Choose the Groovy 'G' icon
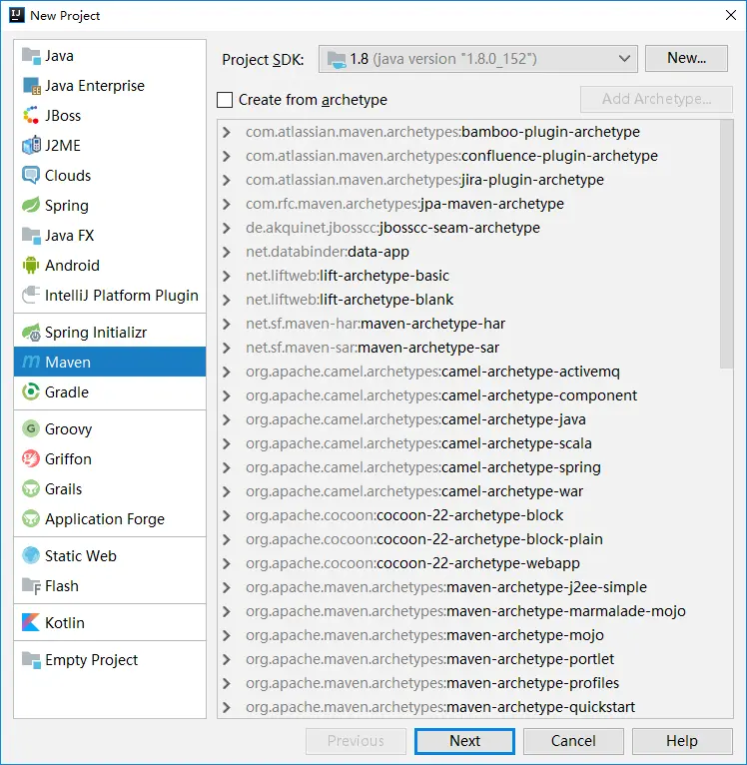Viewport: 747px width, 765px height. [x=31, y=429]
